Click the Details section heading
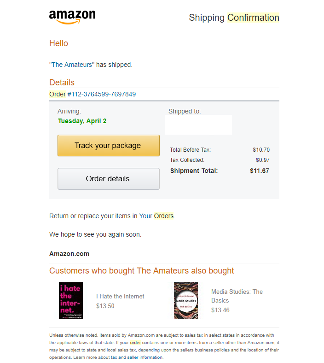The width and height of the screenshot is (324, 363). point(62,83)
